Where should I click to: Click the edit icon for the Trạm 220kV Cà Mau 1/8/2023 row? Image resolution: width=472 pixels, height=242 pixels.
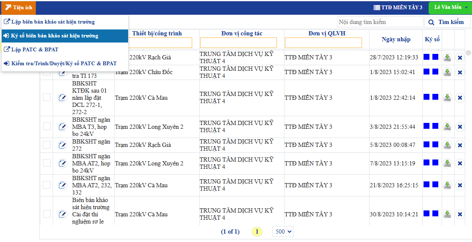[x=62, y=98]
